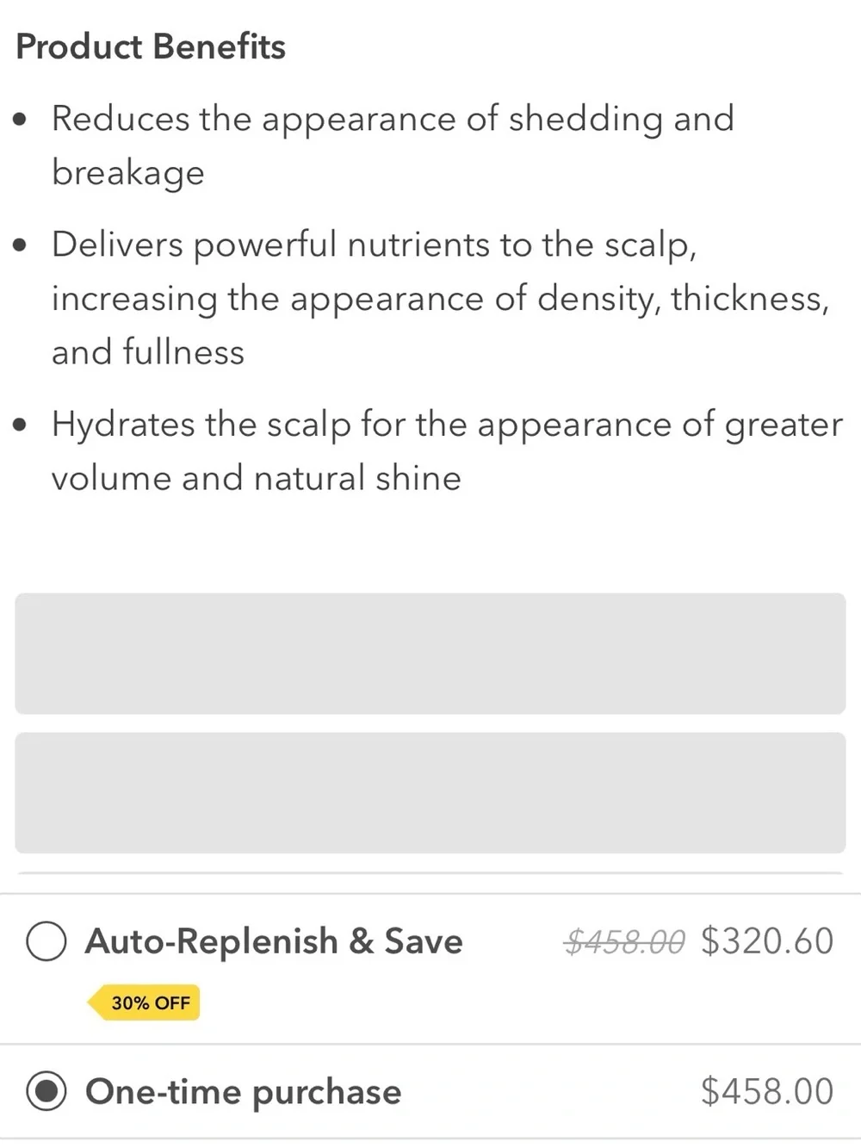Tap the Auto-Replenish & Save label

274,941
